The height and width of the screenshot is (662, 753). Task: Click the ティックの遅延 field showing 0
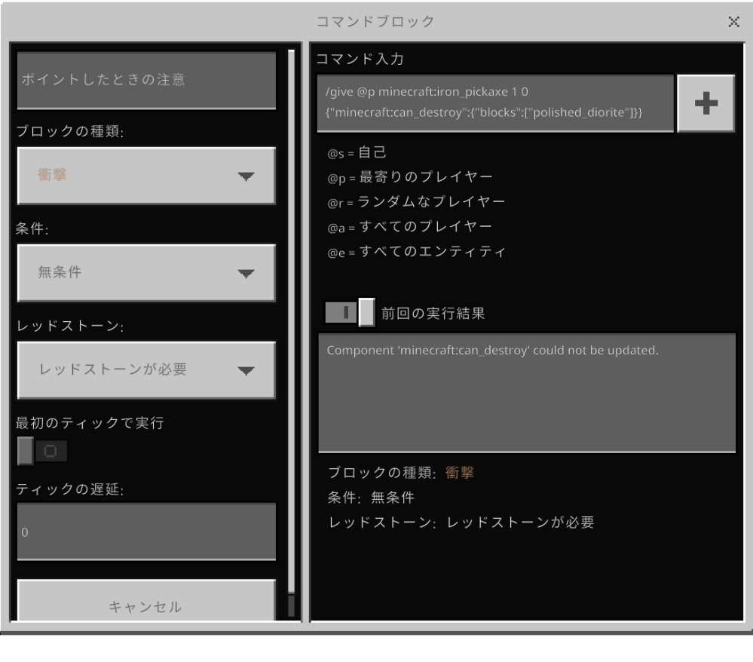pos(146,532)
